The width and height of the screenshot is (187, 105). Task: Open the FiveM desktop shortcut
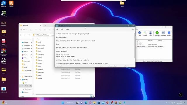(x=11, y=4)
